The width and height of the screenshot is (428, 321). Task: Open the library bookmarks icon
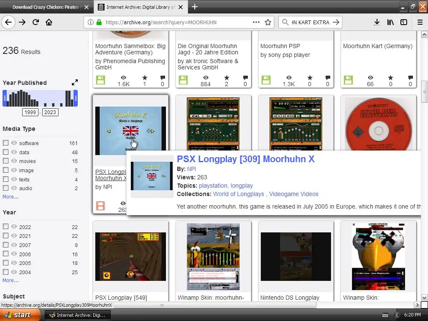(x=390, y=22)
